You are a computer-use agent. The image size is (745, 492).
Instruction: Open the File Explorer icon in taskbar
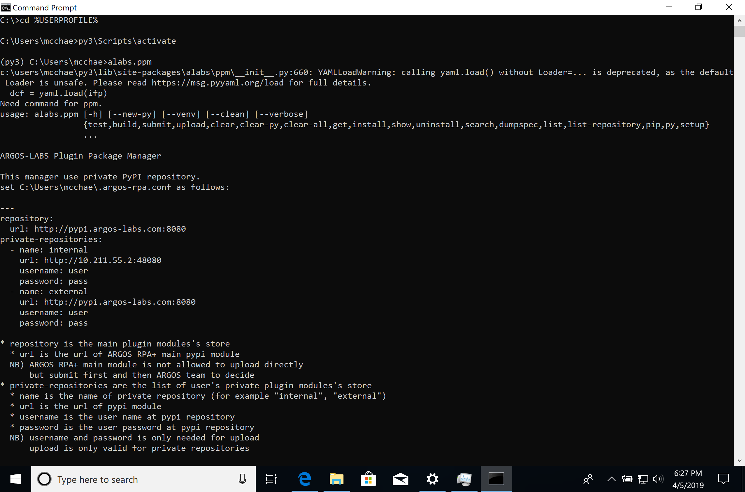[336, 479]
